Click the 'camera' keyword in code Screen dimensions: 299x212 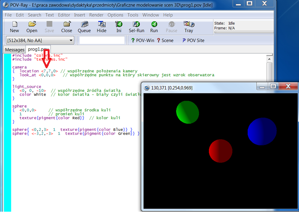(20, 67)
